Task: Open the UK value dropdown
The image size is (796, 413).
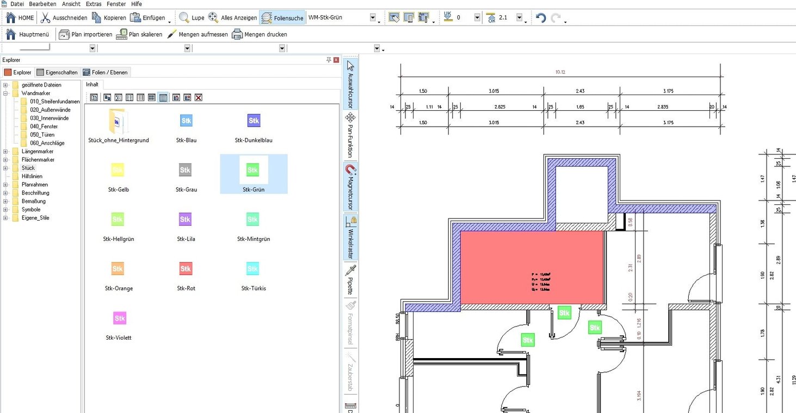Action: click(477, 18)
